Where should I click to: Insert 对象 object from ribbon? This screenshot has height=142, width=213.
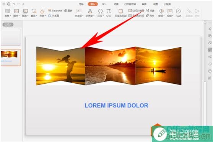pos(150,11)
